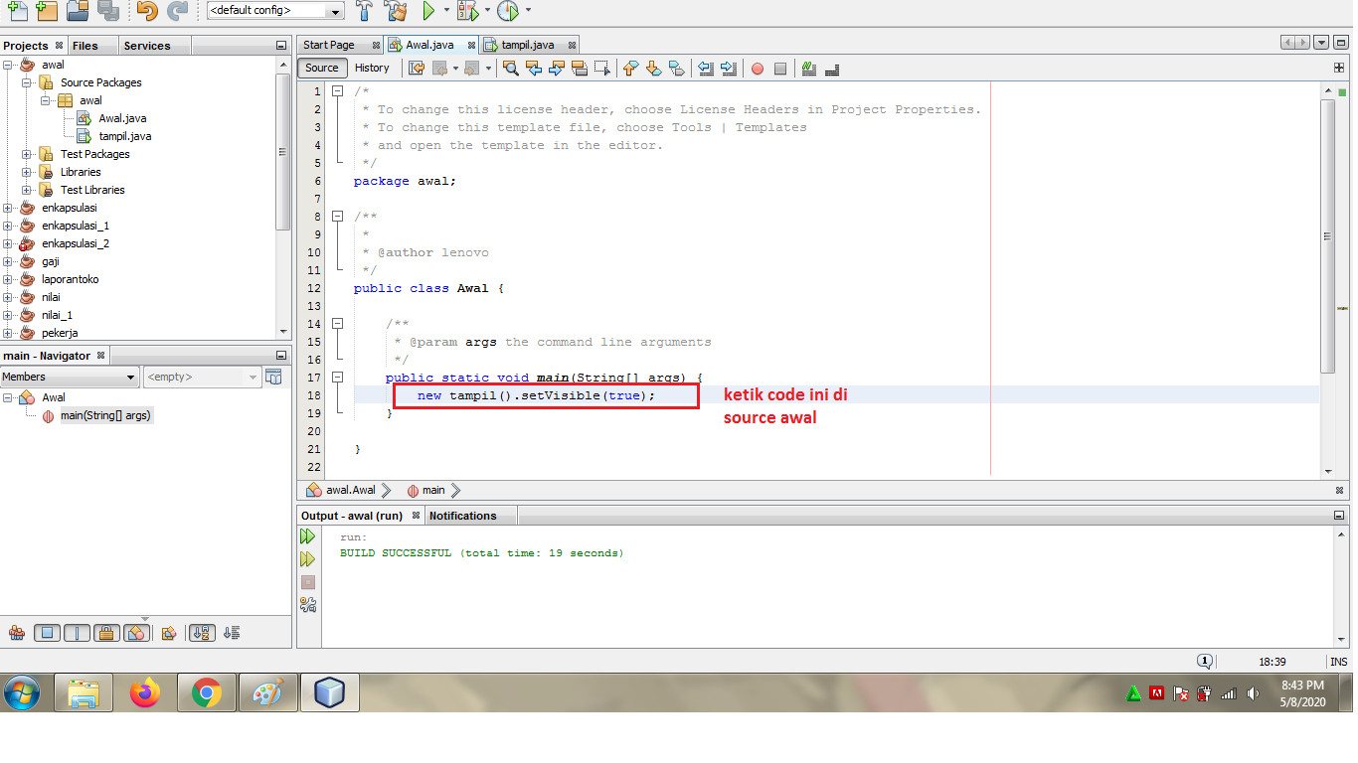
Task: Run the project using the green Run icon
Action: click(428, 11)
